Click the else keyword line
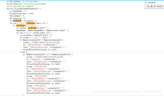This screenshot has width=164, height=96. point(23,52)
